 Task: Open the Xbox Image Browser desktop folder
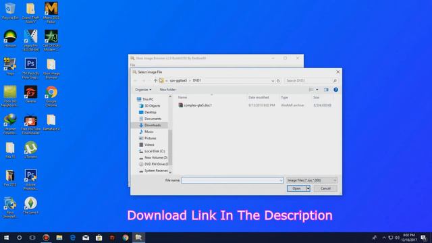(x=51, y=69)
